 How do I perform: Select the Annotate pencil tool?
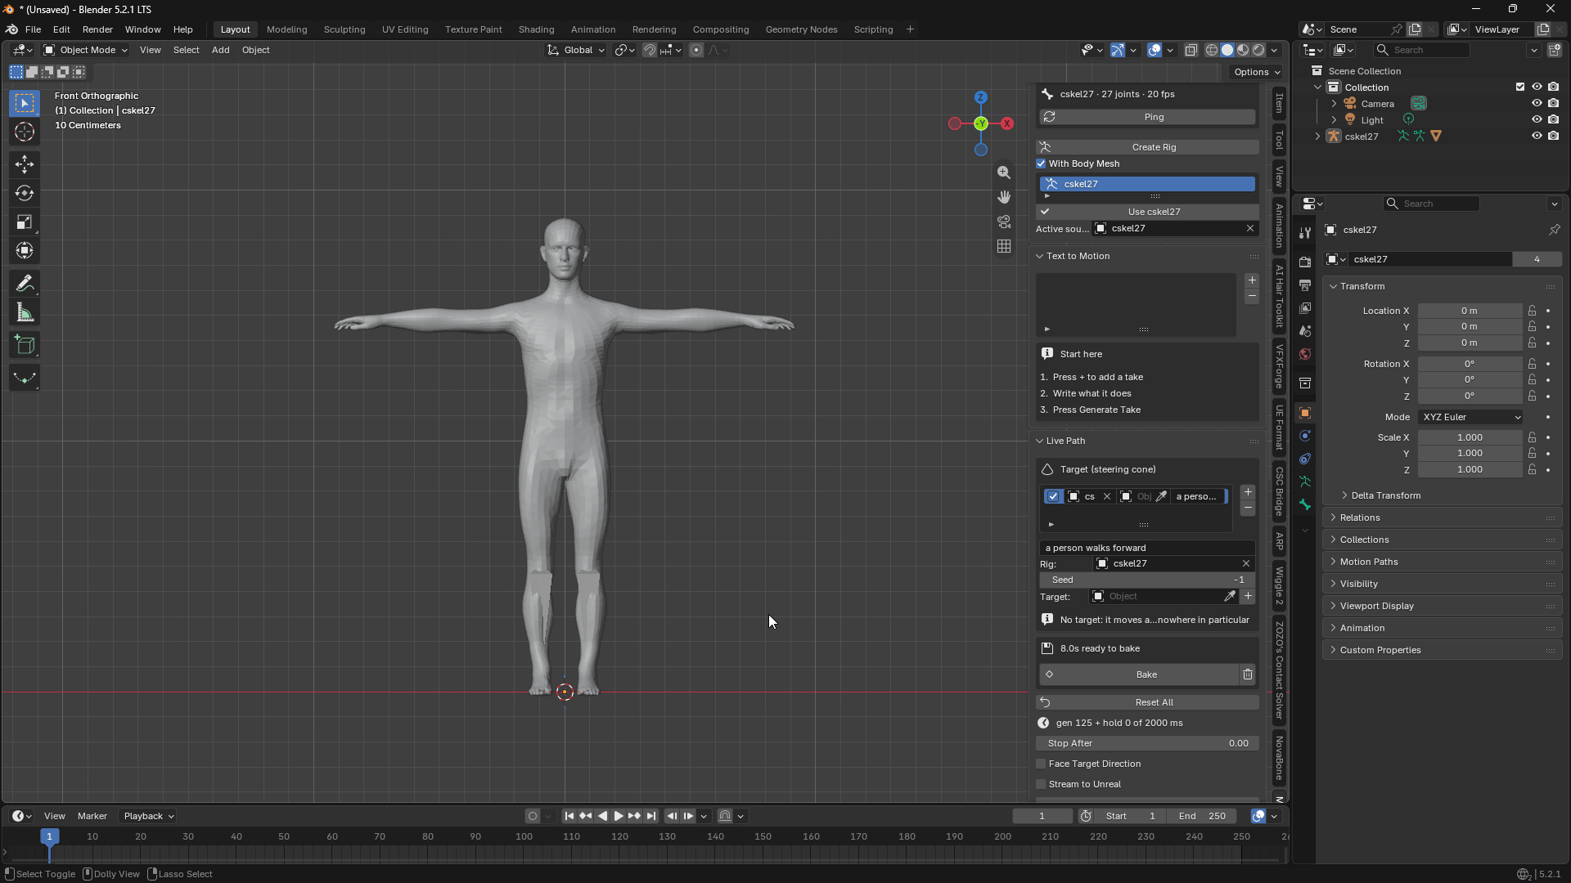tap(25, 284)
